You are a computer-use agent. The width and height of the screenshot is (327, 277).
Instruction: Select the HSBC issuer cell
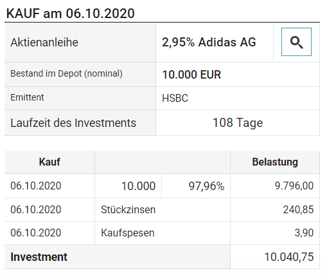238,98
